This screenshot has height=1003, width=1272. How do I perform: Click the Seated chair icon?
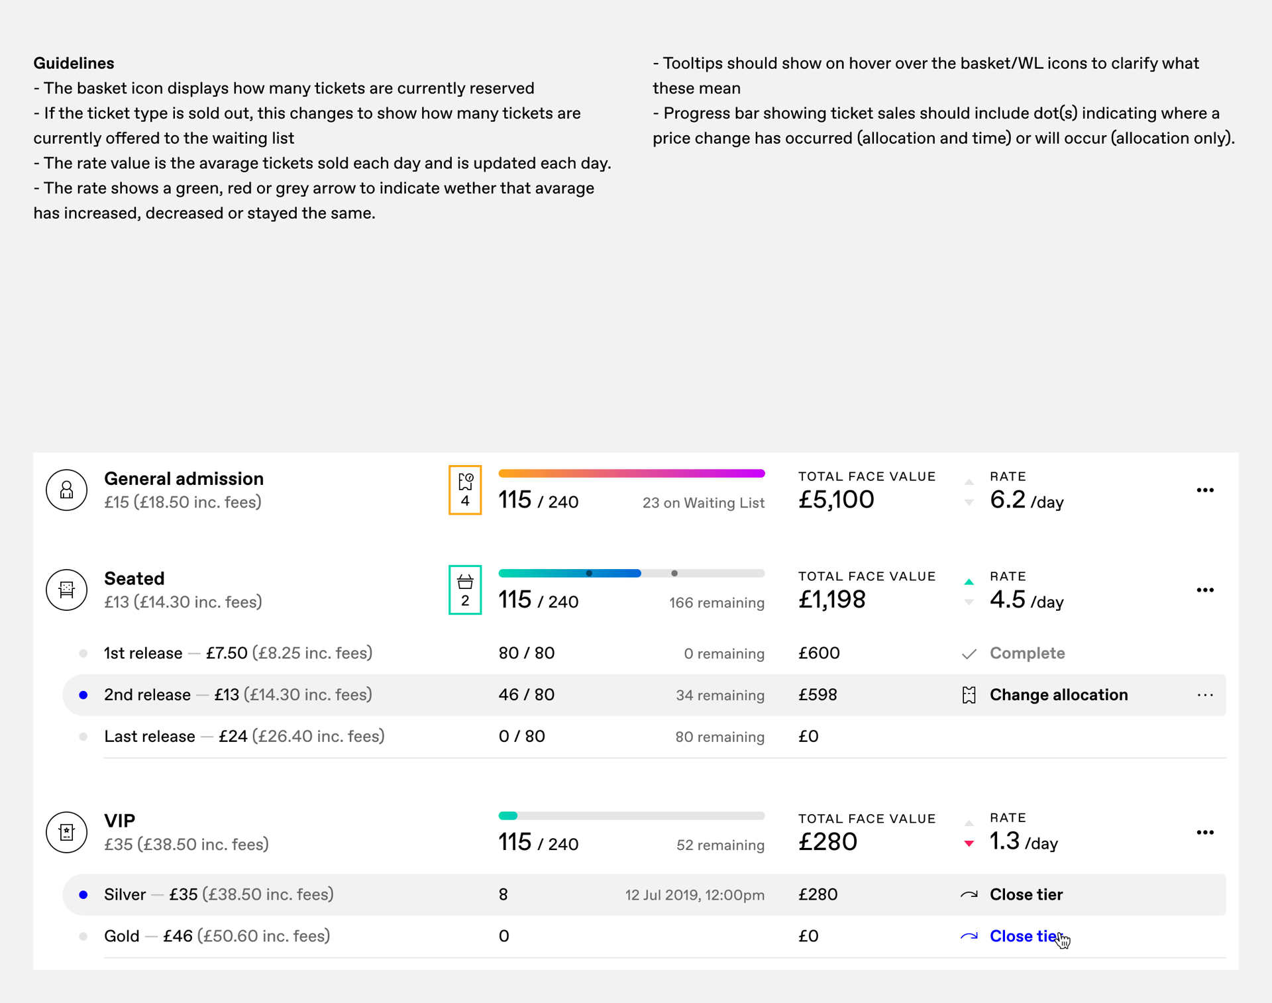(66, 590)
